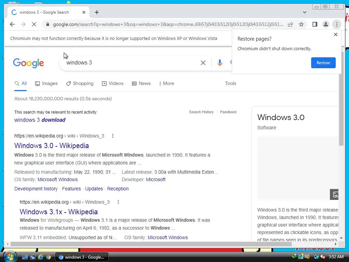Click the network tray icon
This screenshot has height=262, width=349.
(x=316, y=257)
